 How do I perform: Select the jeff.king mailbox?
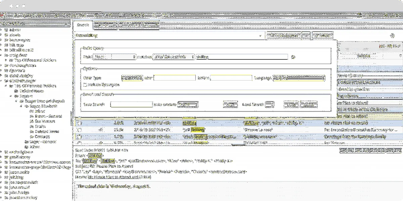[x=16, y=177]
